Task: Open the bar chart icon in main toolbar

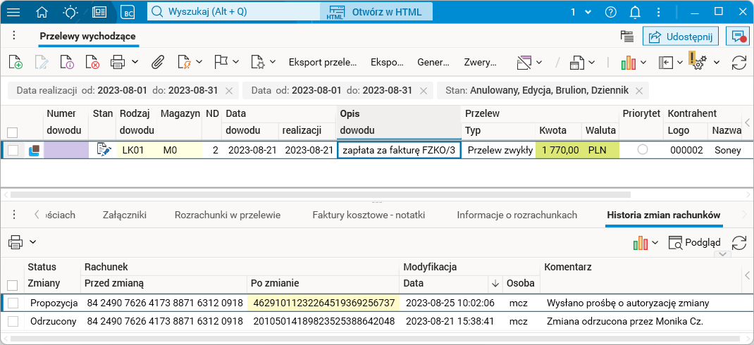Action: 629,63
